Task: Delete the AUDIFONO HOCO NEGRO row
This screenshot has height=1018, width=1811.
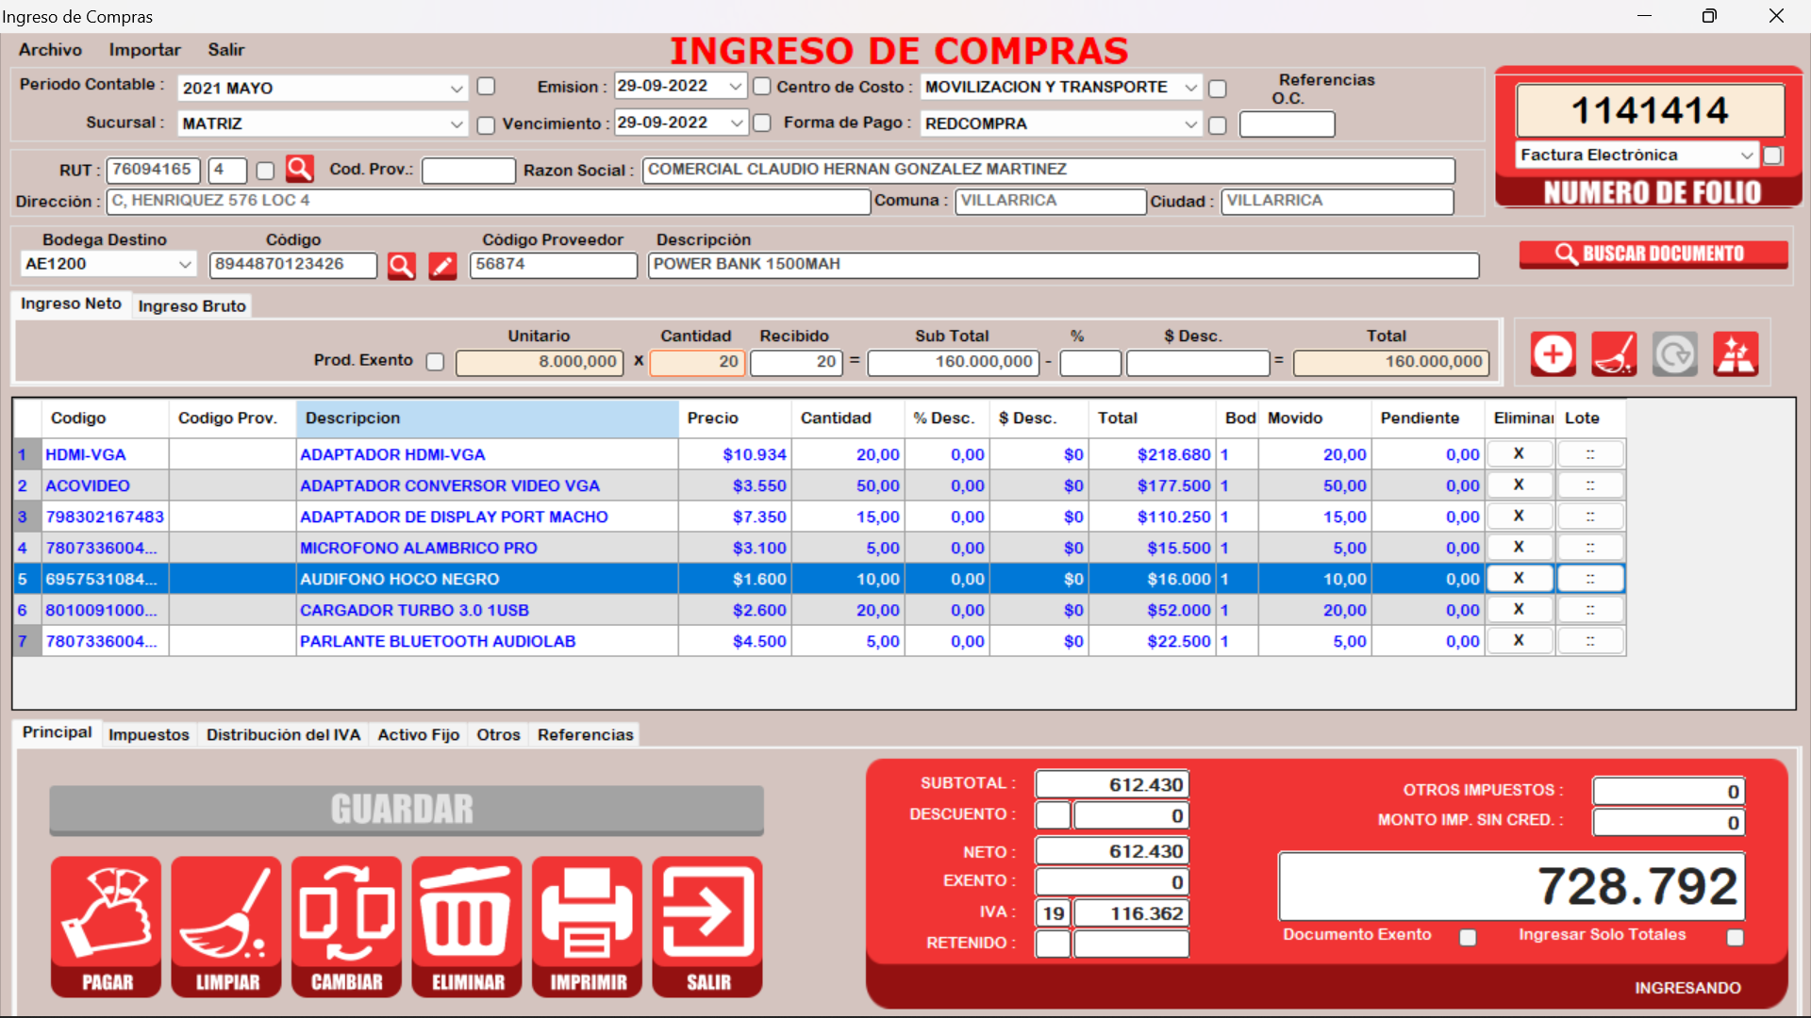Action: pyautogui.click(x=1519, y=579)
